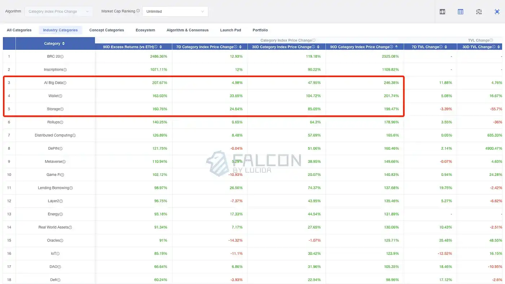Screen dimensions: 505x284
Task: Sort by 7D TVL Change arrows
Action: pyautogui.click(x=446, y=47)
